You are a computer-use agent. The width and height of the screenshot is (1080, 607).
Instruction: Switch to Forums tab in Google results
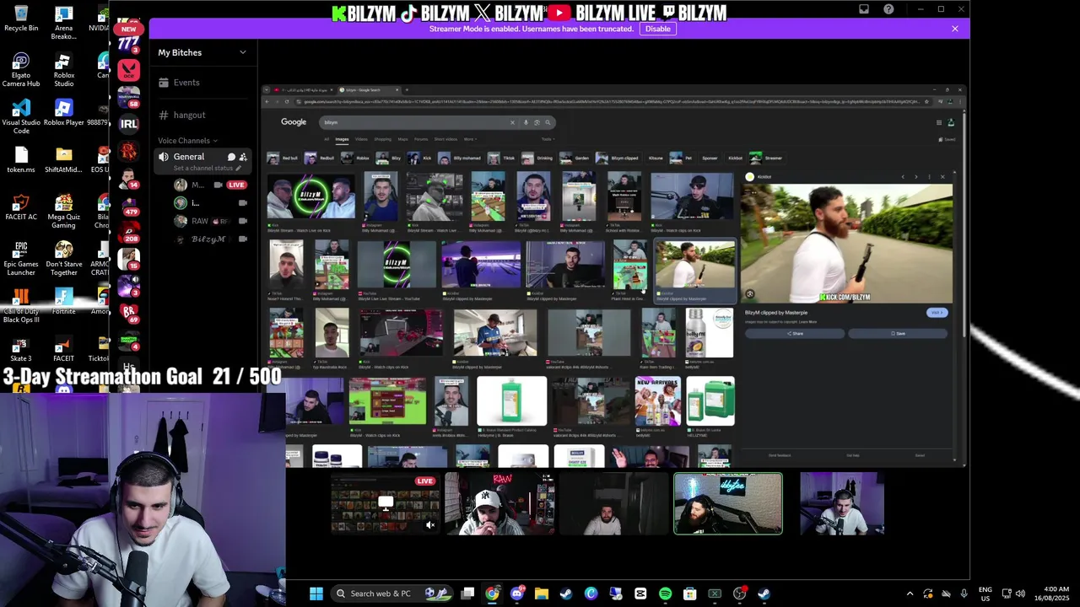point(421,139)
